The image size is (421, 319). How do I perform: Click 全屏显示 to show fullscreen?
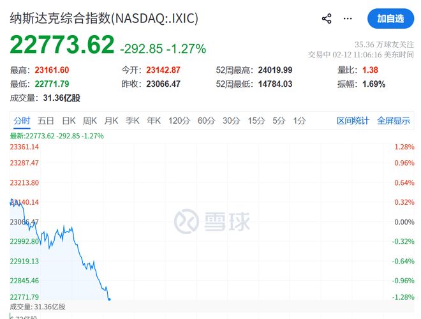tap(394, 121)
